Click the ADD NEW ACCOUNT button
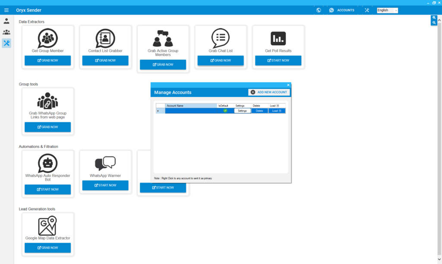 click(x=269, y=92)
